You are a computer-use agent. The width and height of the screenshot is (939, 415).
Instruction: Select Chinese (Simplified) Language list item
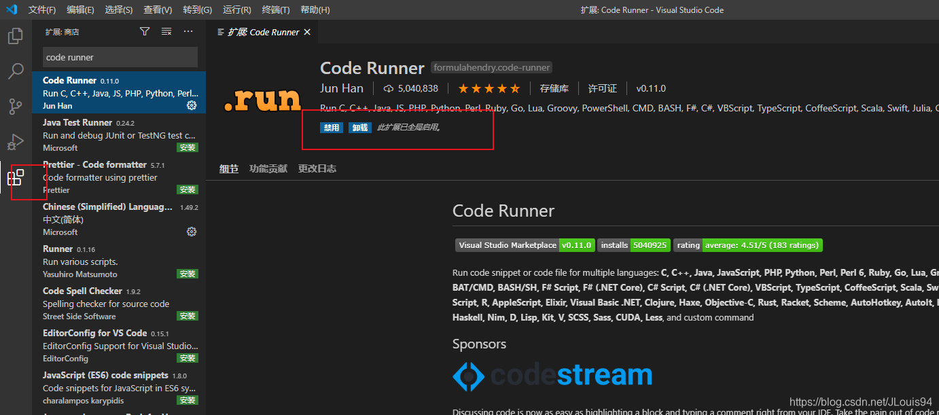(x=119, y=219)
